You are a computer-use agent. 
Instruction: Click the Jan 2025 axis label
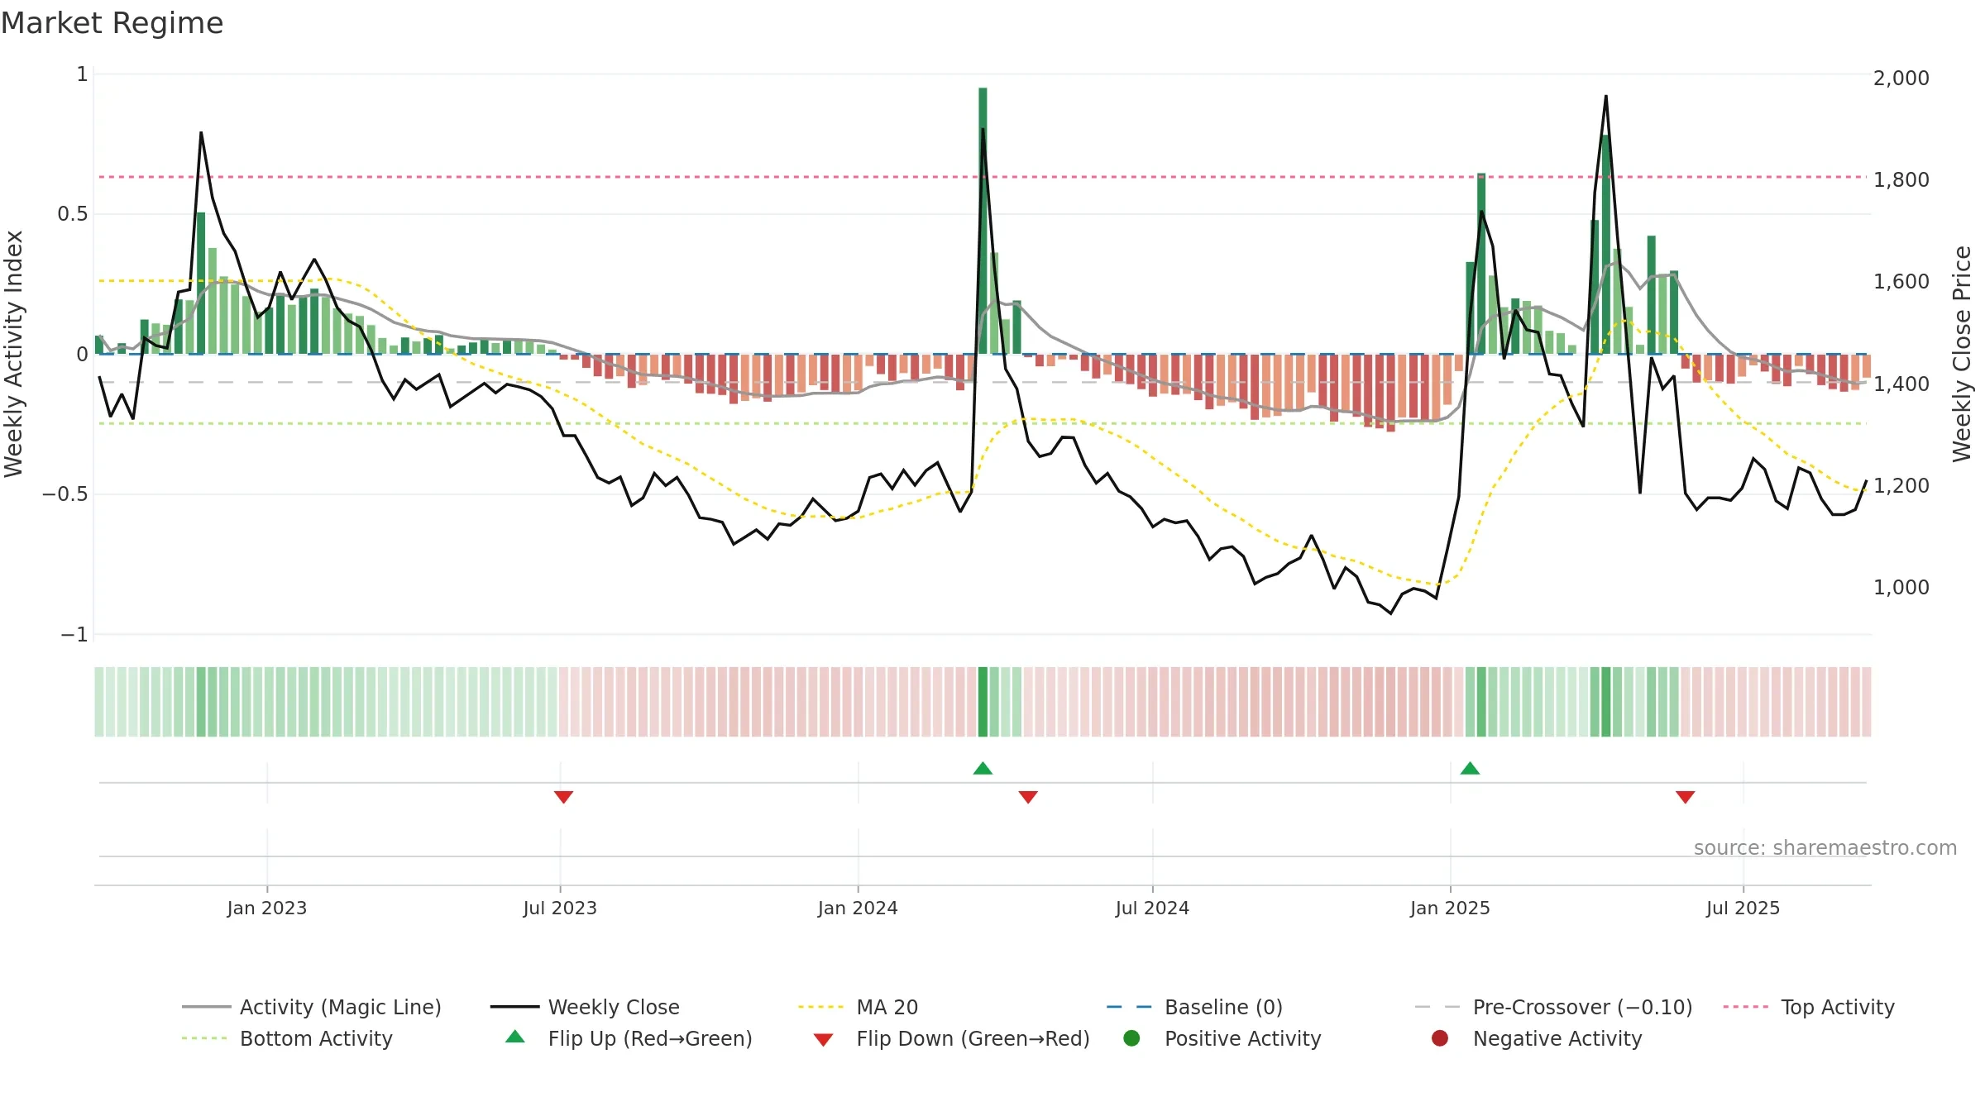coord(1450,909)
